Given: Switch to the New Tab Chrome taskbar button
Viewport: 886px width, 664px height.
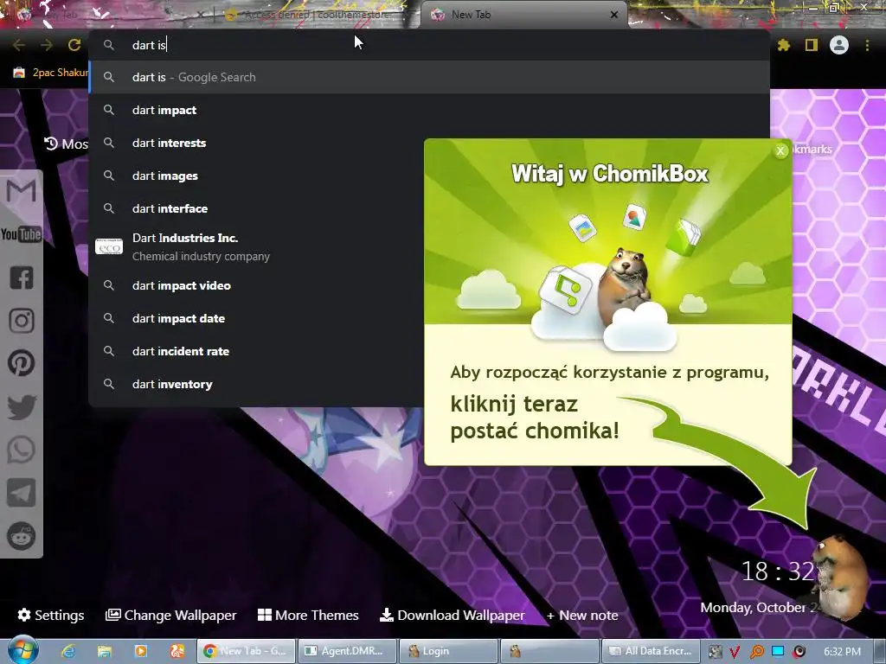Looking at the screenshot, I should [246, 651].
